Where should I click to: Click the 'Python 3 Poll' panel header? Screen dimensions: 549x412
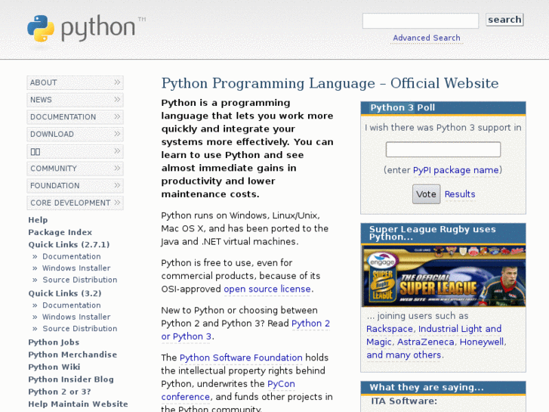click(443, 108)
